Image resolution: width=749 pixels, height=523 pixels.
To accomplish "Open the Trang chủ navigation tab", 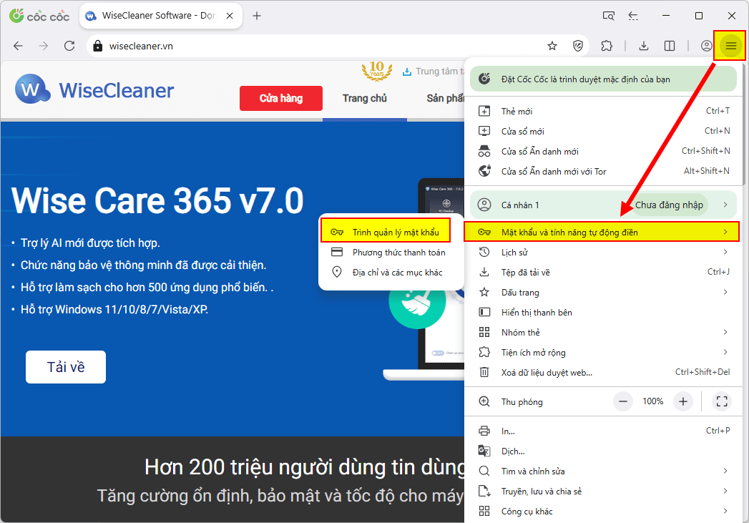I will pyautogui.click(x=364, y=99).
